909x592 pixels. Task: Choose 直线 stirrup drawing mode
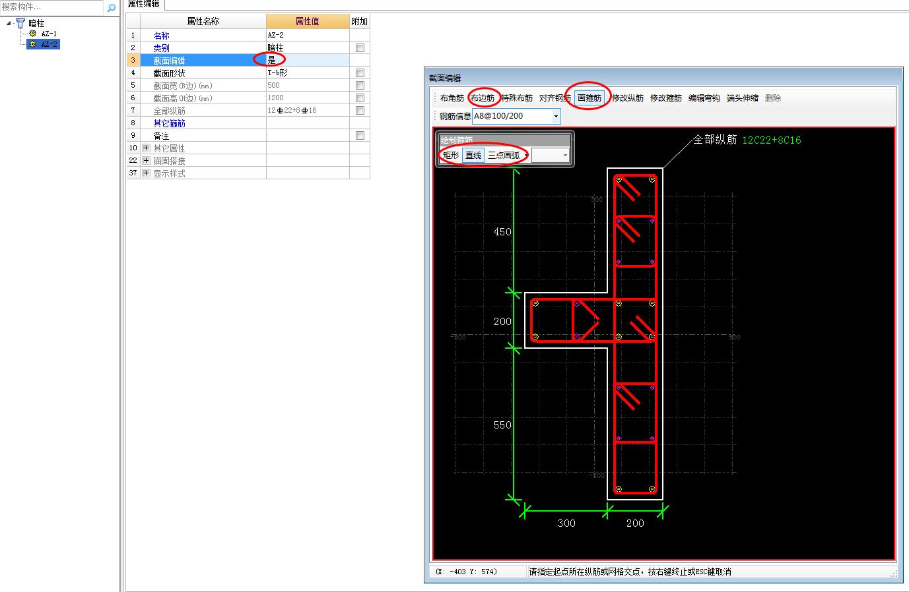coord(473,156)
